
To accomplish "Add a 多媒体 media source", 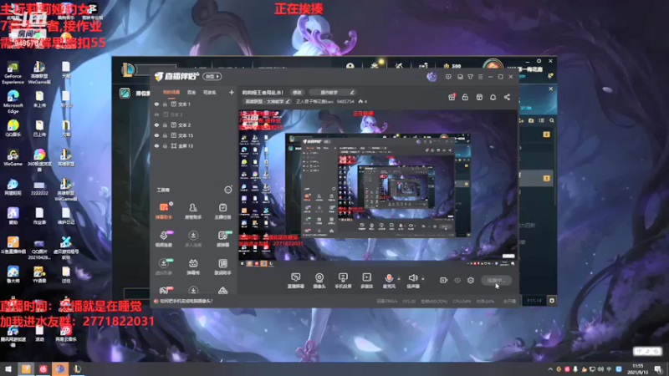I will pos(366,281).
